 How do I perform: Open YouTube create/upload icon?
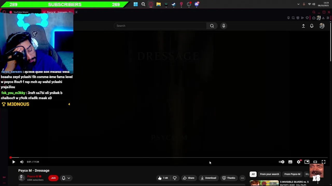(x=303, y=26)
